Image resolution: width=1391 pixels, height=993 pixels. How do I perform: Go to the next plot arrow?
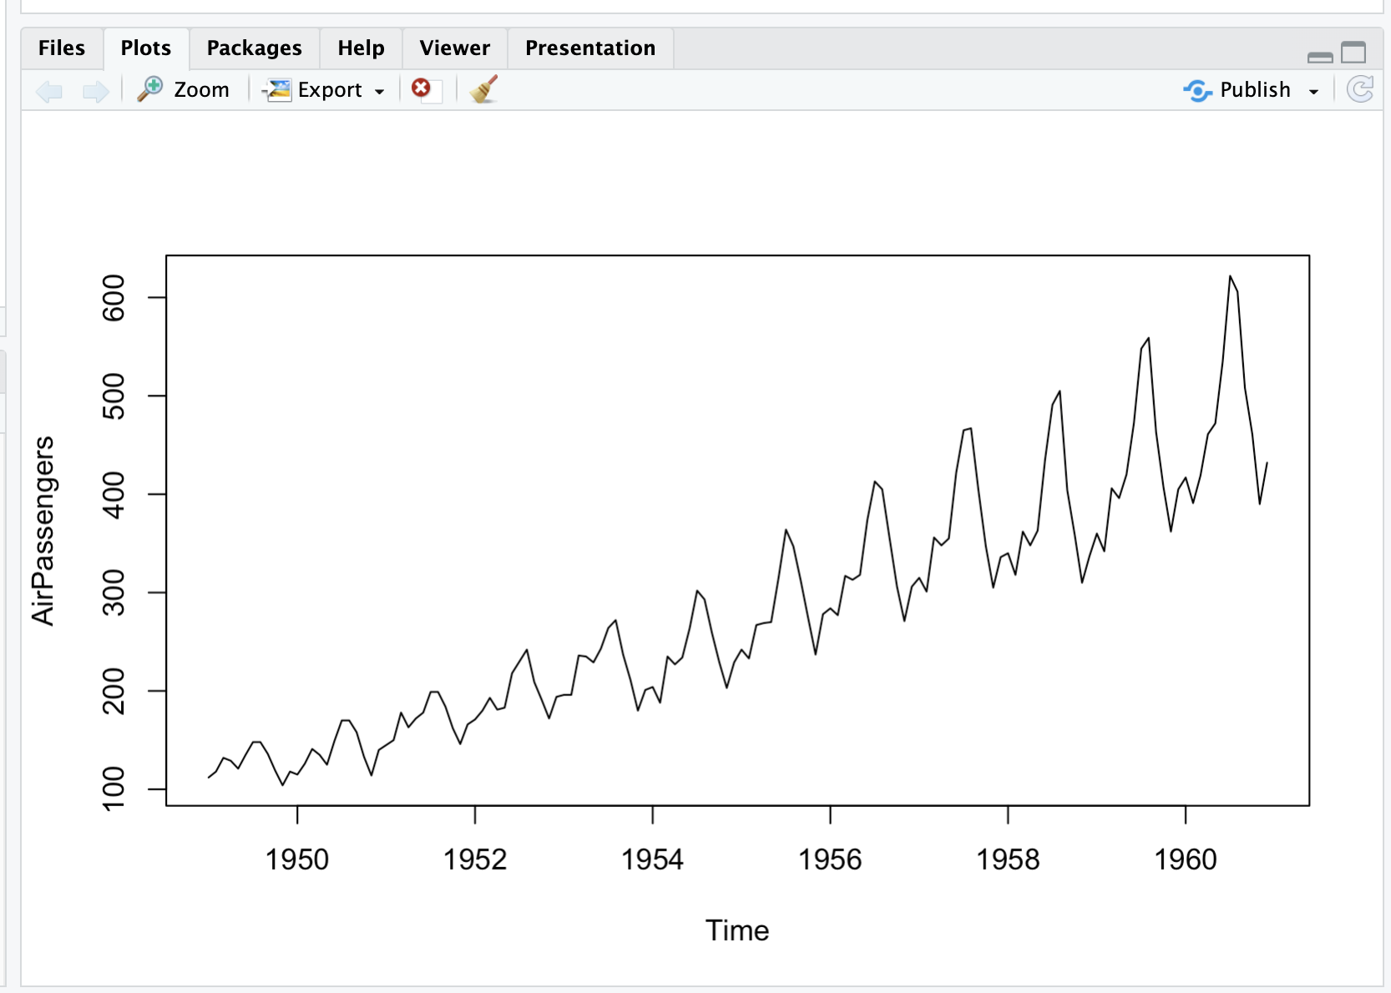[x=95, y=90]
